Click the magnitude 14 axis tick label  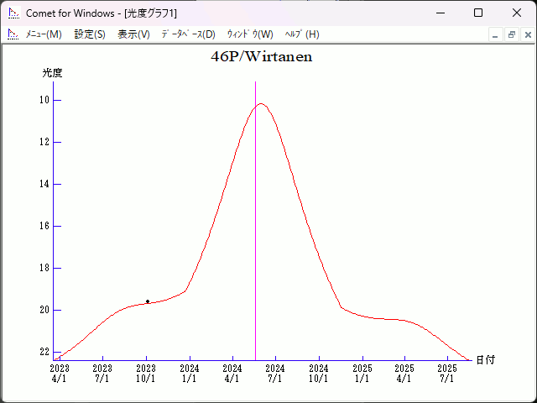(44, 184)
